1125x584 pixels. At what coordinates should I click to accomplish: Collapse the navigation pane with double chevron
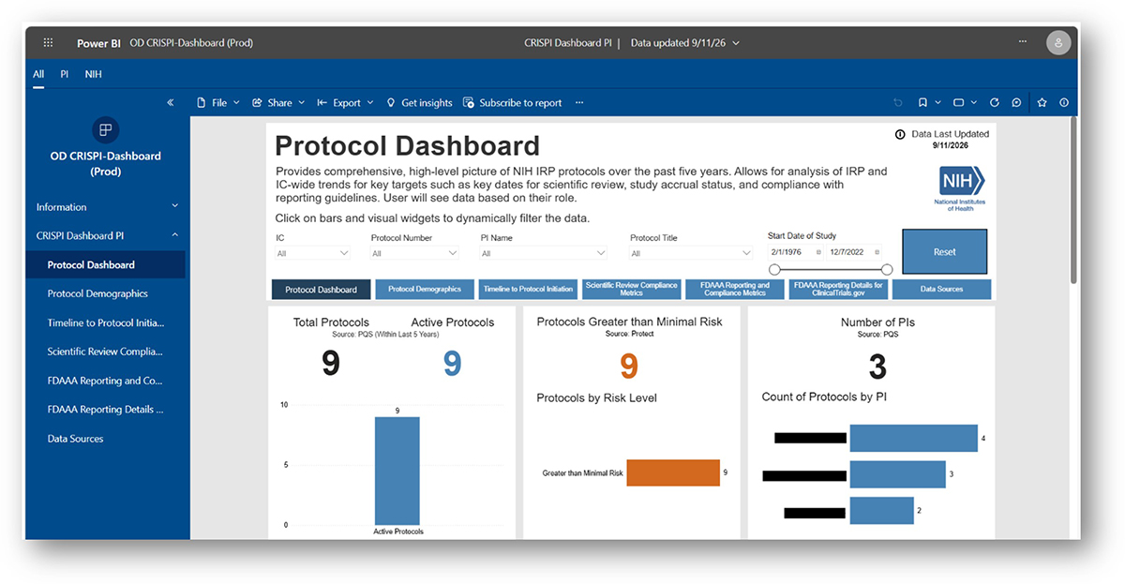click(171, 103)
